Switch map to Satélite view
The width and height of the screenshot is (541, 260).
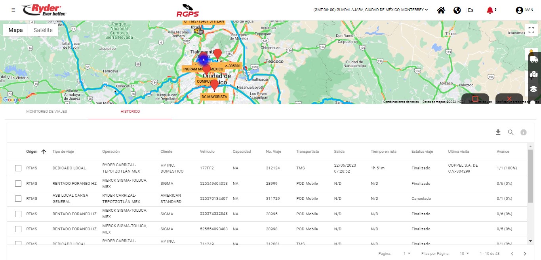pos(43,30)
